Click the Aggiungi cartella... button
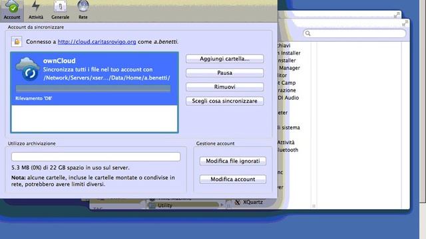Viewport: 426px width, 239px height. tap(225, 59)
